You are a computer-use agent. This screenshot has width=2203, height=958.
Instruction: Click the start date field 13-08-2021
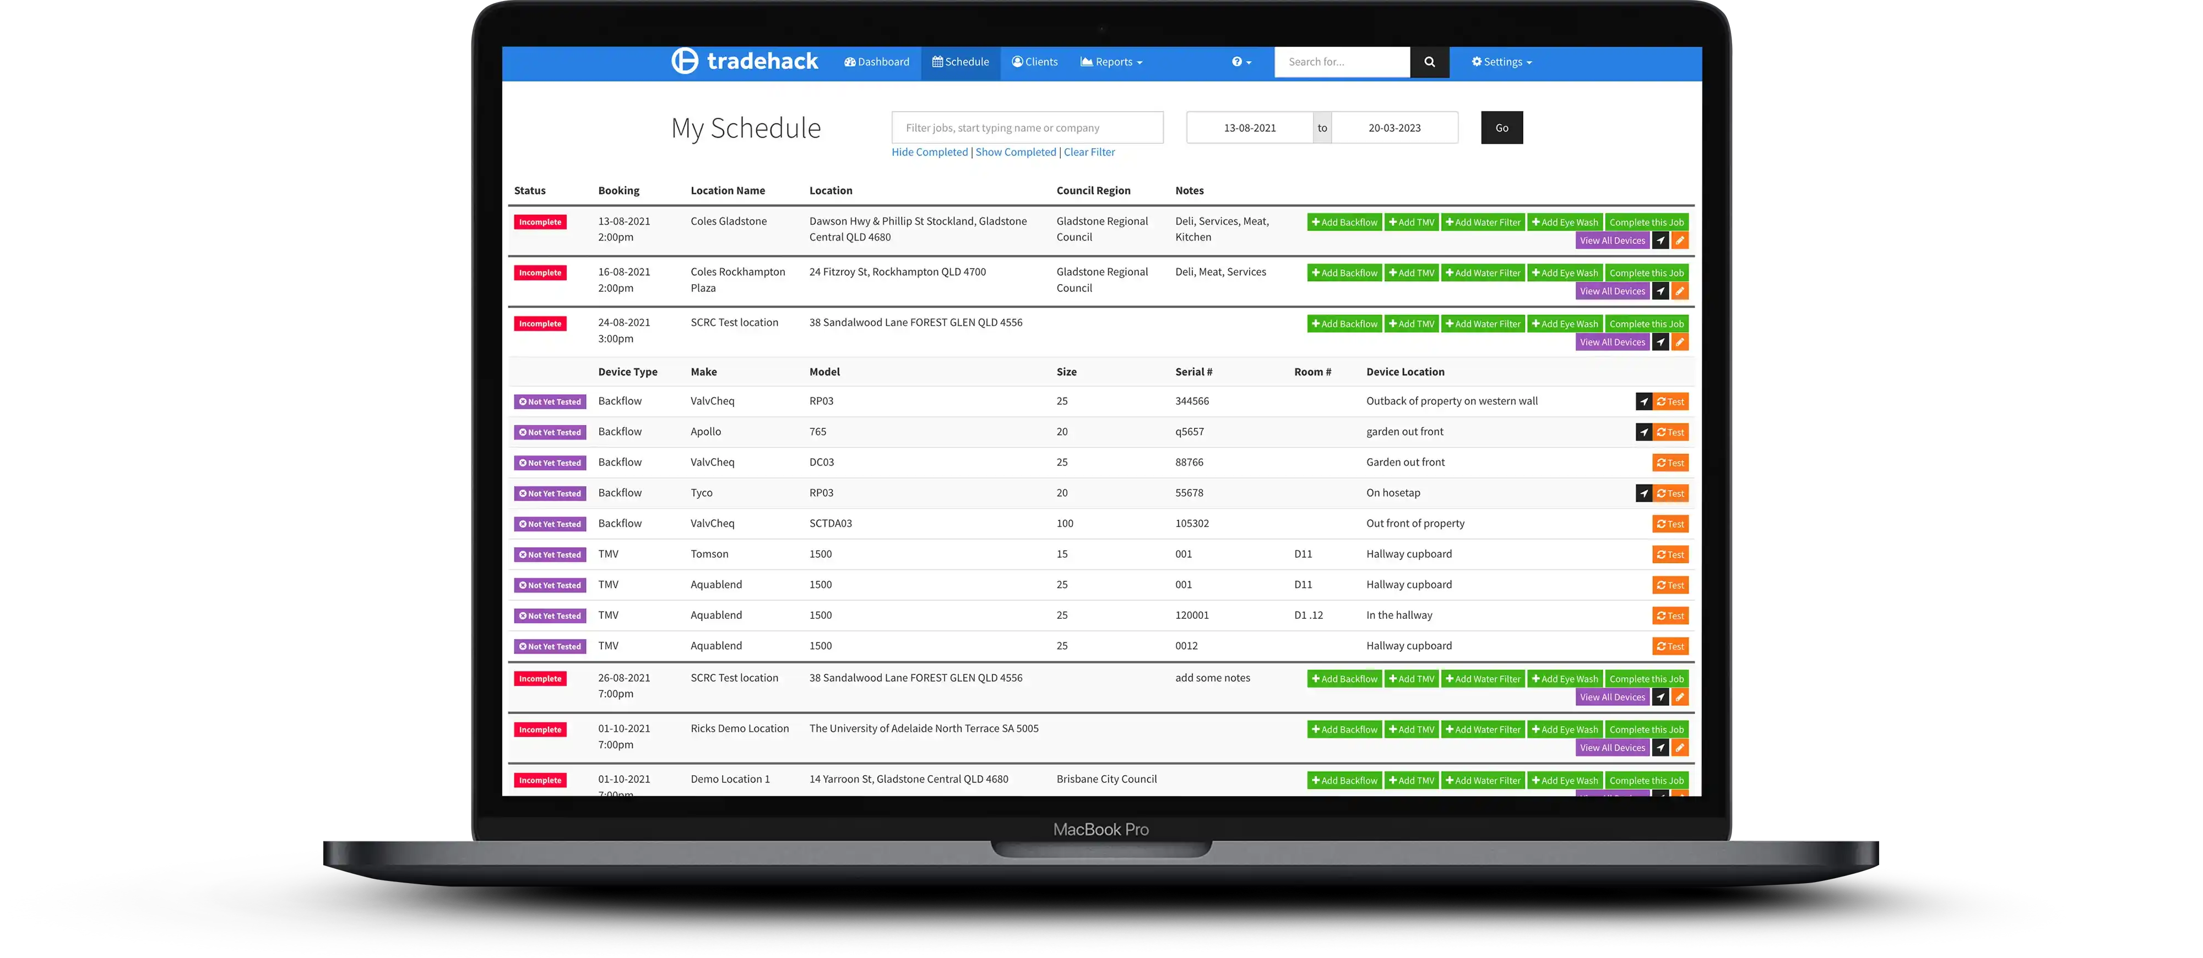click(1250, 128)
